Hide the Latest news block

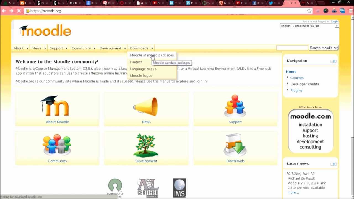click(332, 164)
